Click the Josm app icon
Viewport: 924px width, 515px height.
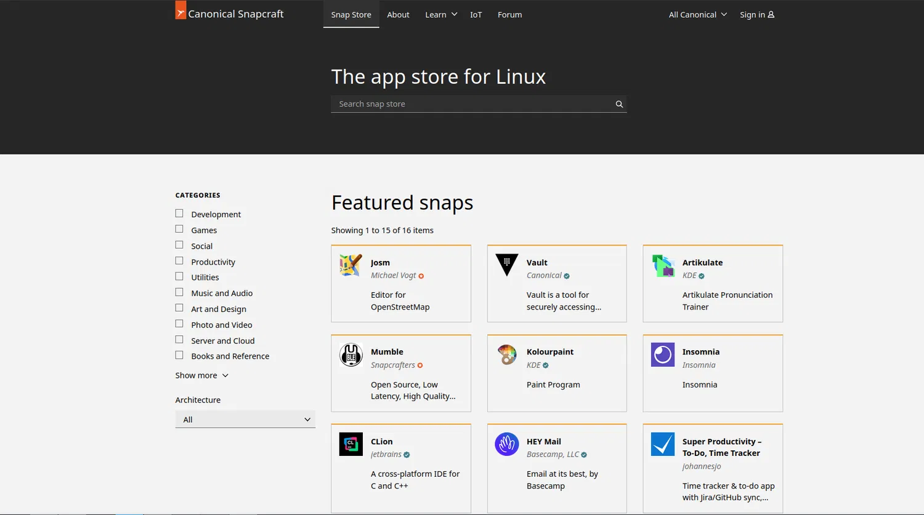click(351, 265)
